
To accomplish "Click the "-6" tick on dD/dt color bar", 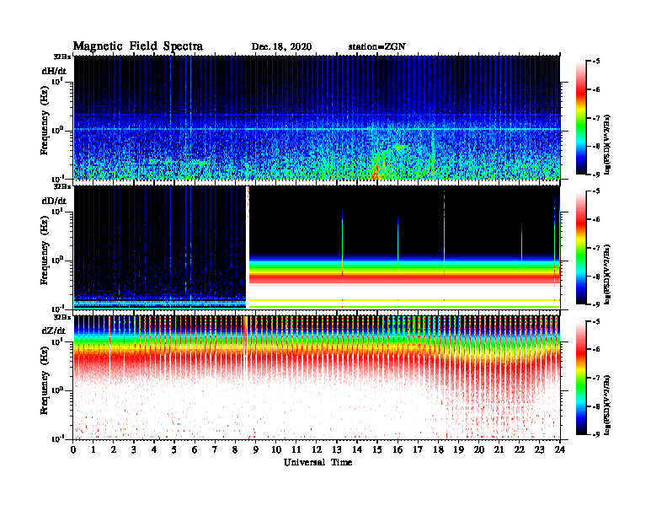I will click(x=596, y=220).
